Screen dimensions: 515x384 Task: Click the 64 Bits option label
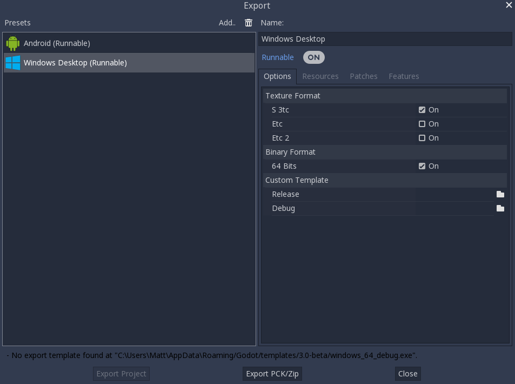(x=284, y=166)
